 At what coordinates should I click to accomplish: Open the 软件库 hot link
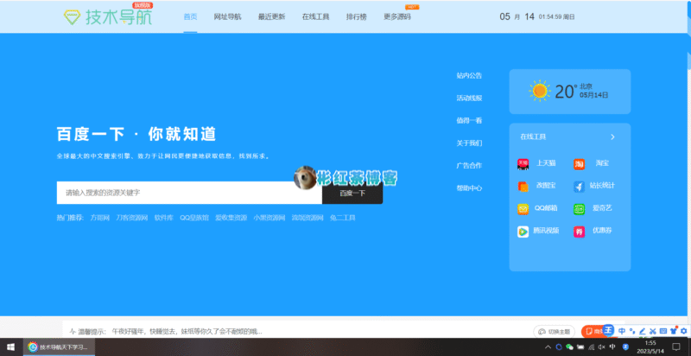(x=163, y=218)
